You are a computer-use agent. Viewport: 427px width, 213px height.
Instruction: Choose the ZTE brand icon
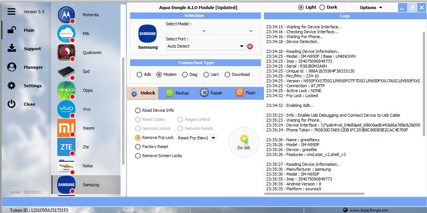point(66,147)
